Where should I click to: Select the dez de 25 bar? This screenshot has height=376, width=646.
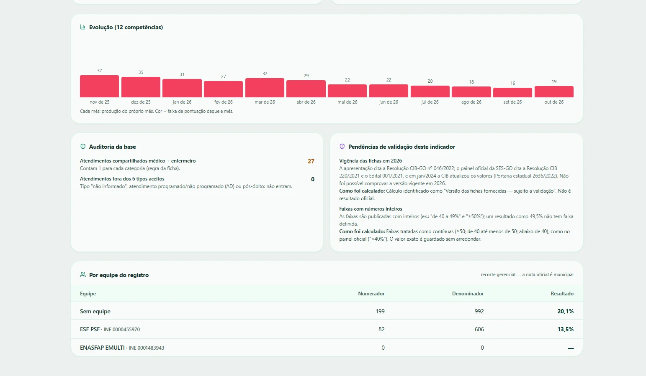[141, 87]
